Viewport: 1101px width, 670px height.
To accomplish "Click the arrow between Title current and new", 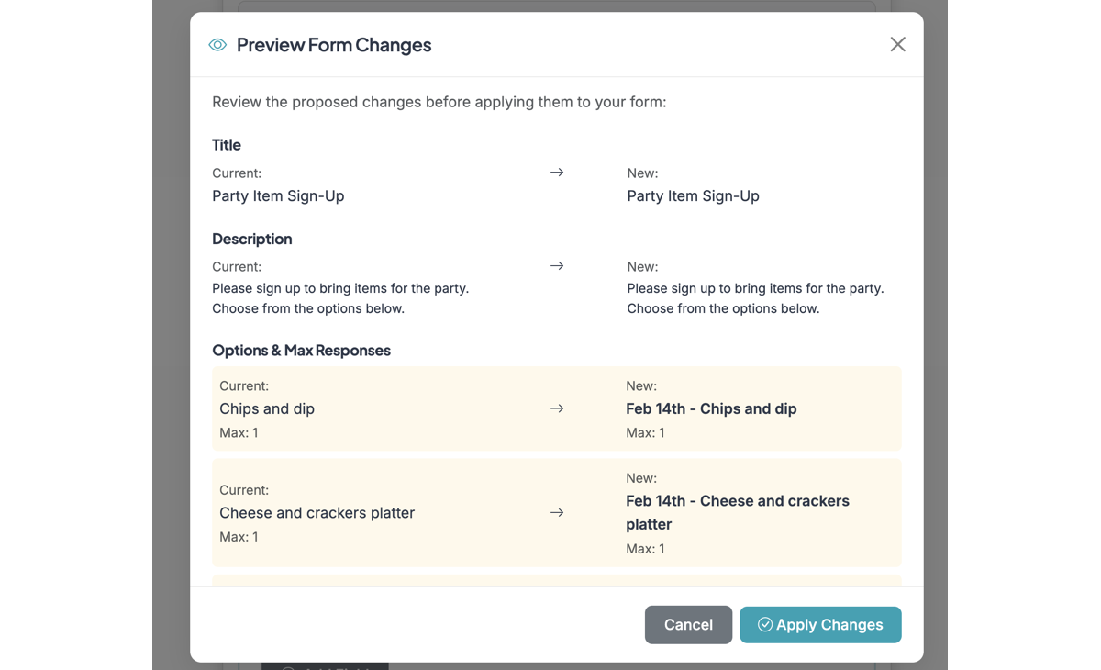I will tap(557, 172).
